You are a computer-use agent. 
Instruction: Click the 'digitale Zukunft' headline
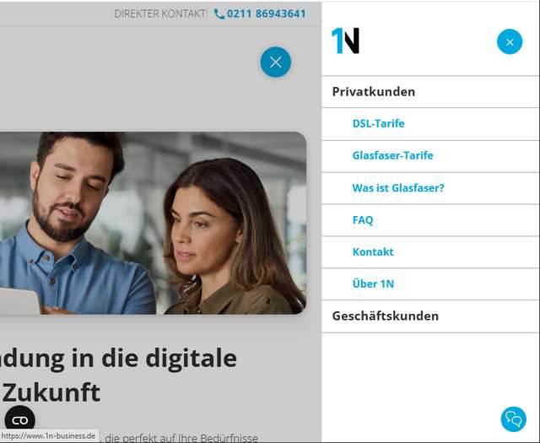point(118,375)
